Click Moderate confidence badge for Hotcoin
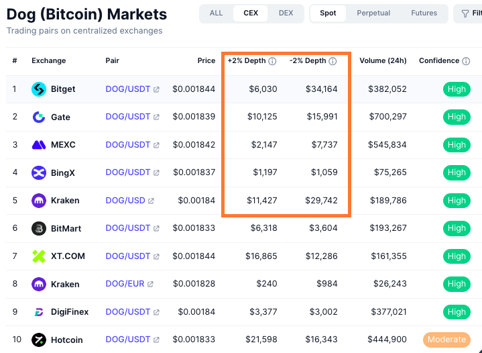Viewport: 482px width, 353px height. pos(446,340)
